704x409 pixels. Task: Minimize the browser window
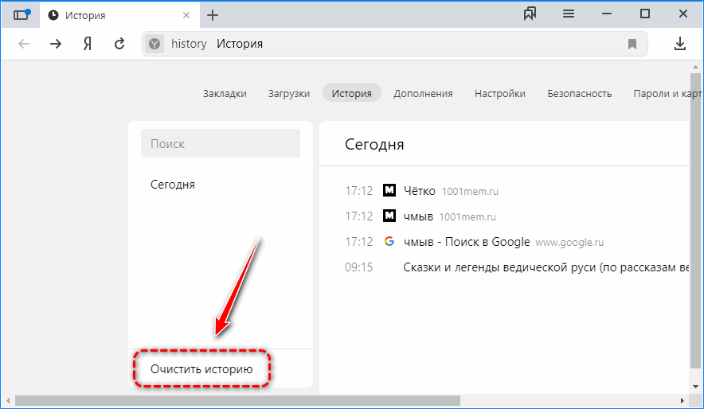tap(607, 14)
